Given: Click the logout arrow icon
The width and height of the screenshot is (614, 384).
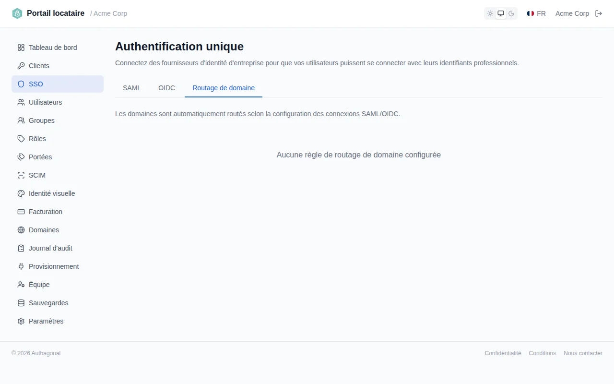Looking at the screenshot, I should click(599, 13).
